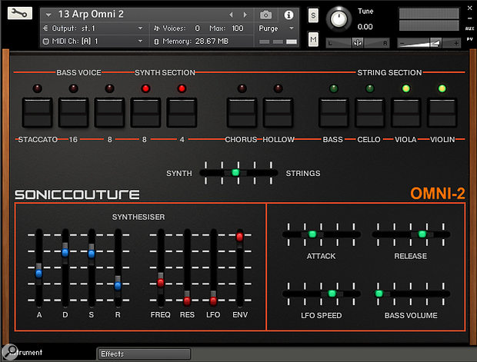Adjust the Tune knob
Screen dimensions: 477x362
coord(339,19)
